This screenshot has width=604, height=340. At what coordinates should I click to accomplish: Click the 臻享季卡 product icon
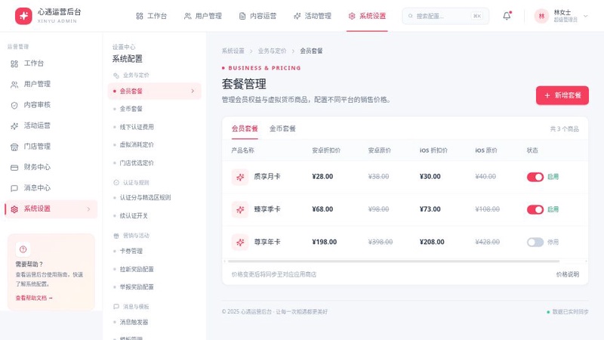[x=240, y=210]
